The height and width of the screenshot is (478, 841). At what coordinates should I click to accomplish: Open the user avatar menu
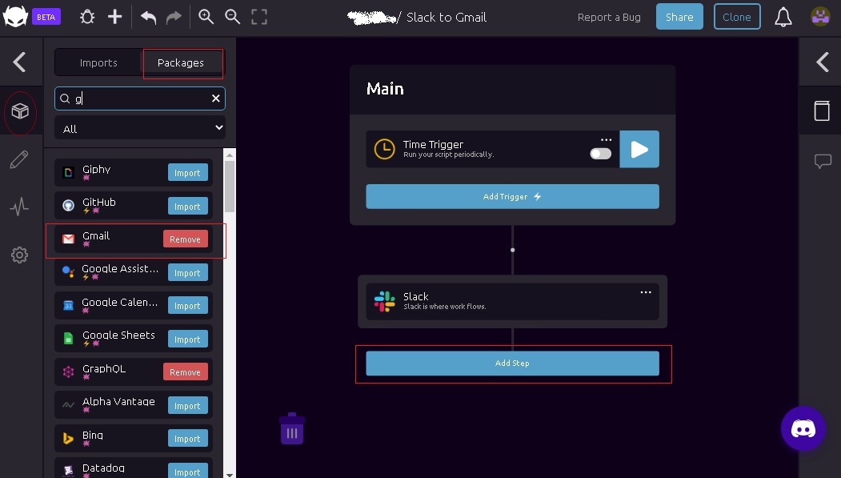click(821, 17)
